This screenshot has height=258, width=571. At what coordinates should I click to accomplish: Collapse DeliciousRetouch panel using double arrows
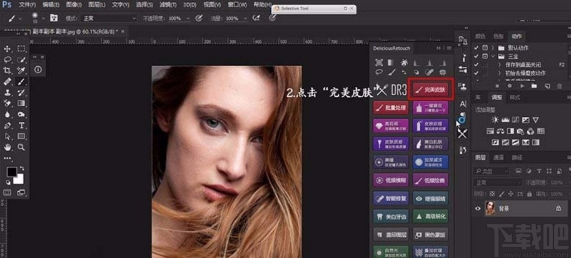tap(438, 48)
